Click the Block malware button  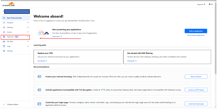pyautogui.click(x=196, y=76)
